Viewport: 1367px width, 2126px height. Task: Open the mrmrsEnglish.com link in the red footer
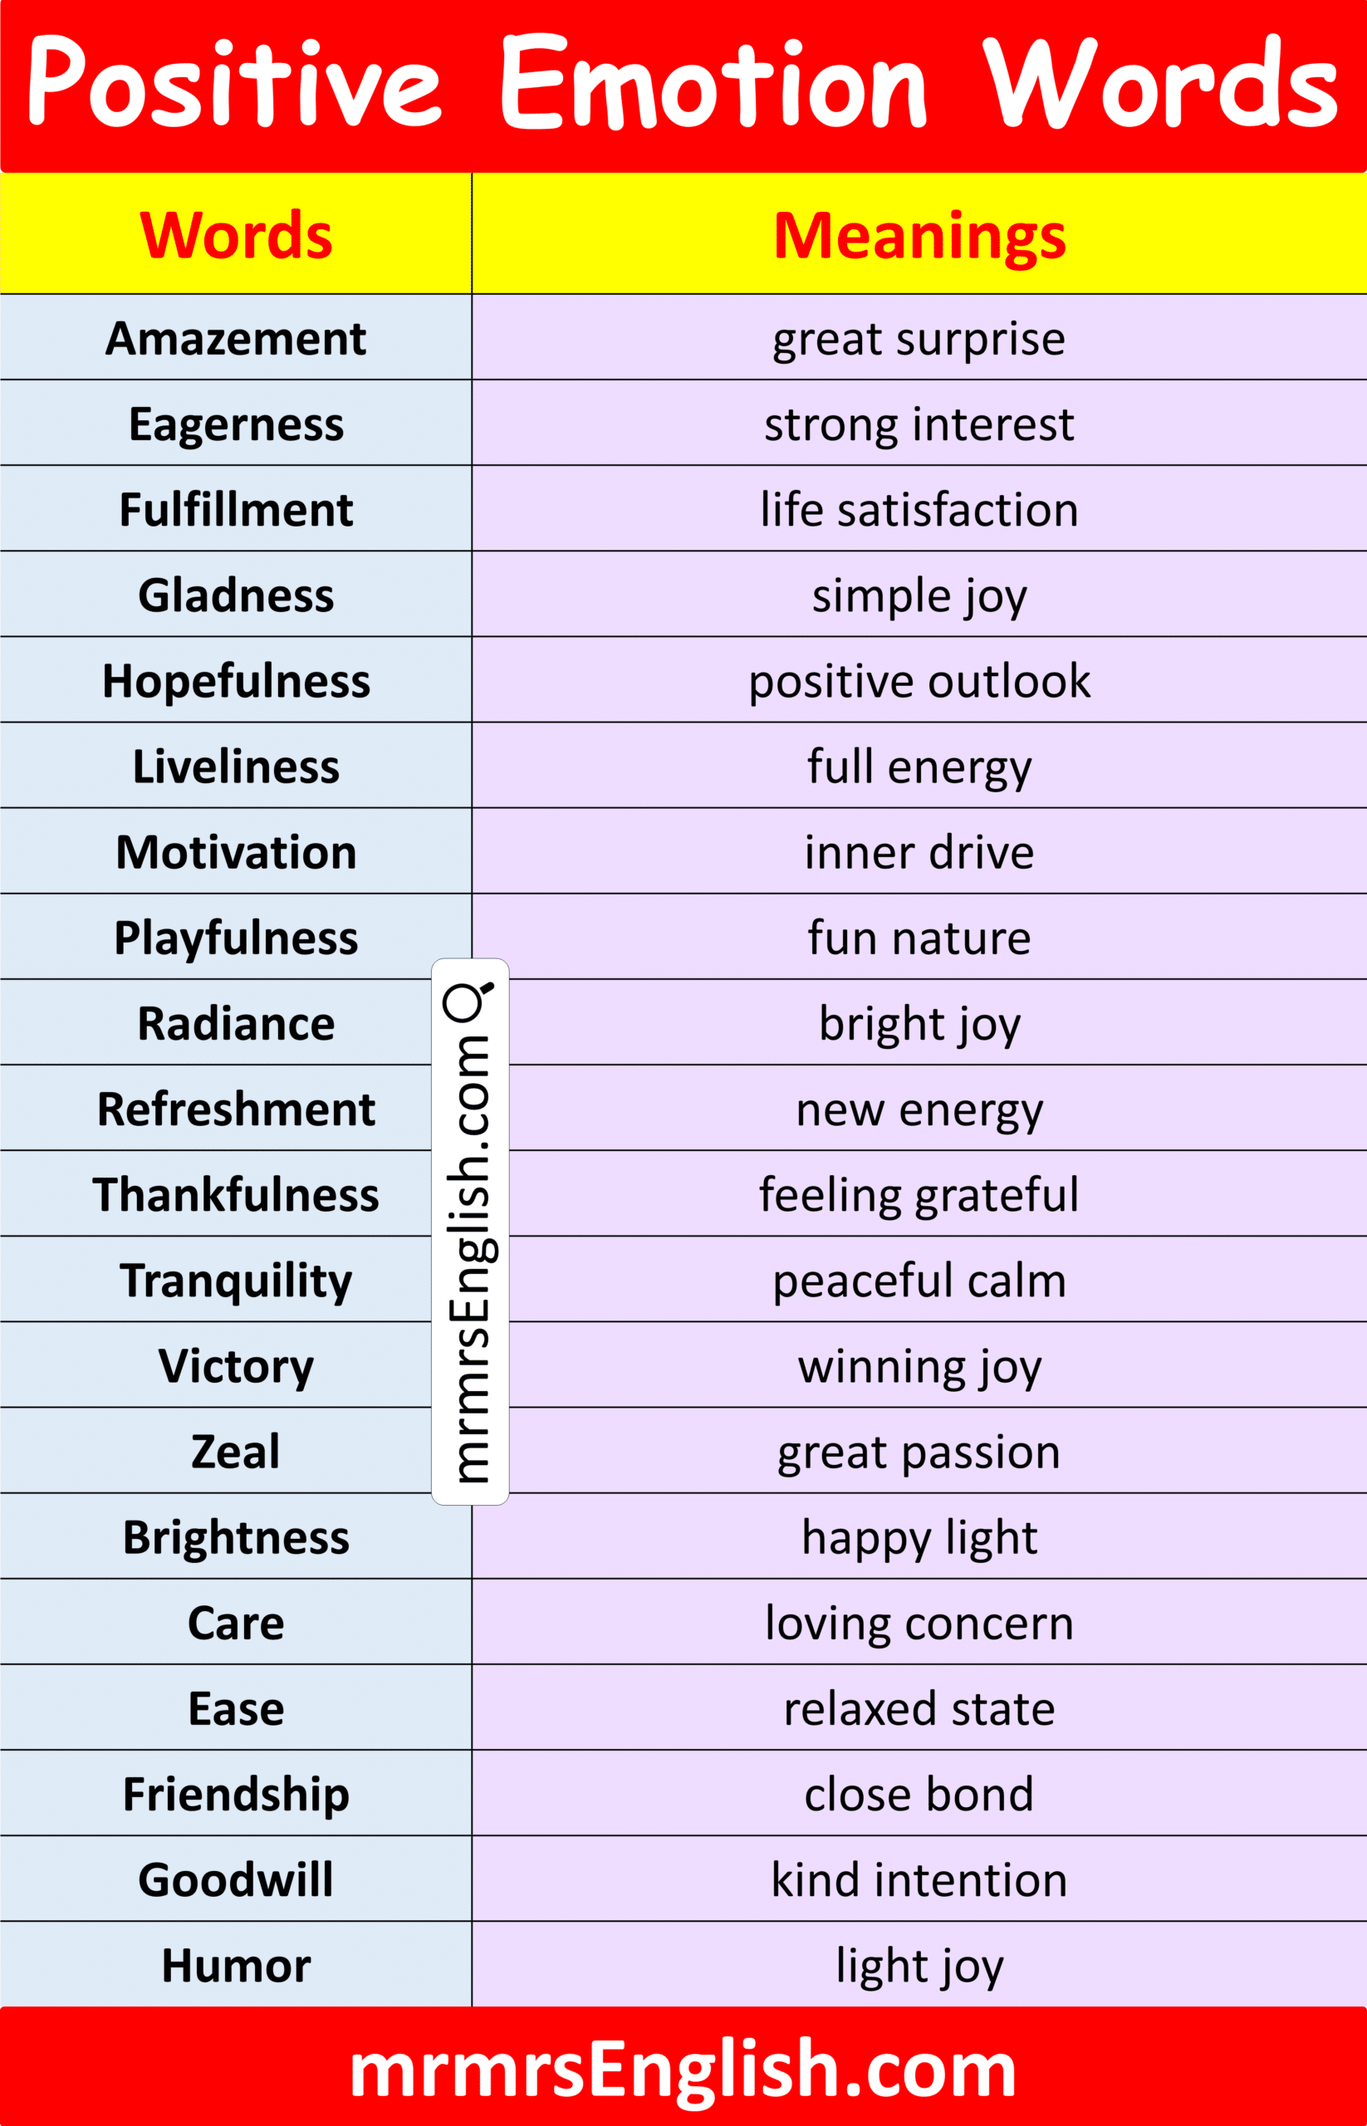(x=683, y=2070)
